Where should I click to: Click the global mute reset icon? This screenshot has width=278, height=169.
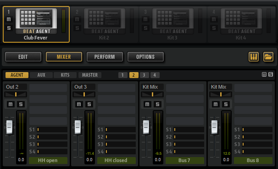click(264, 74)
